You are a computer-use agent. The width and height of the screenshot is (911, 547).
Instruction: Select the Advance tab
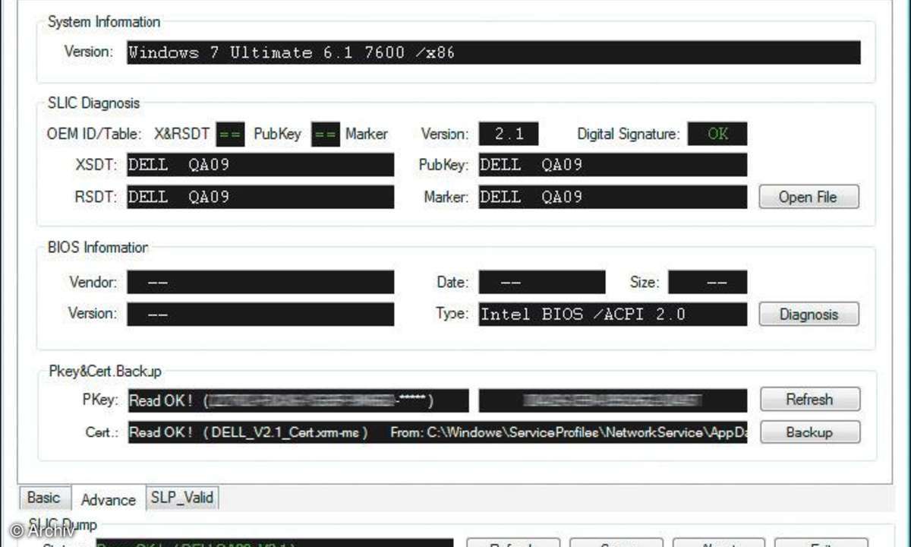(x=108, y=499)
